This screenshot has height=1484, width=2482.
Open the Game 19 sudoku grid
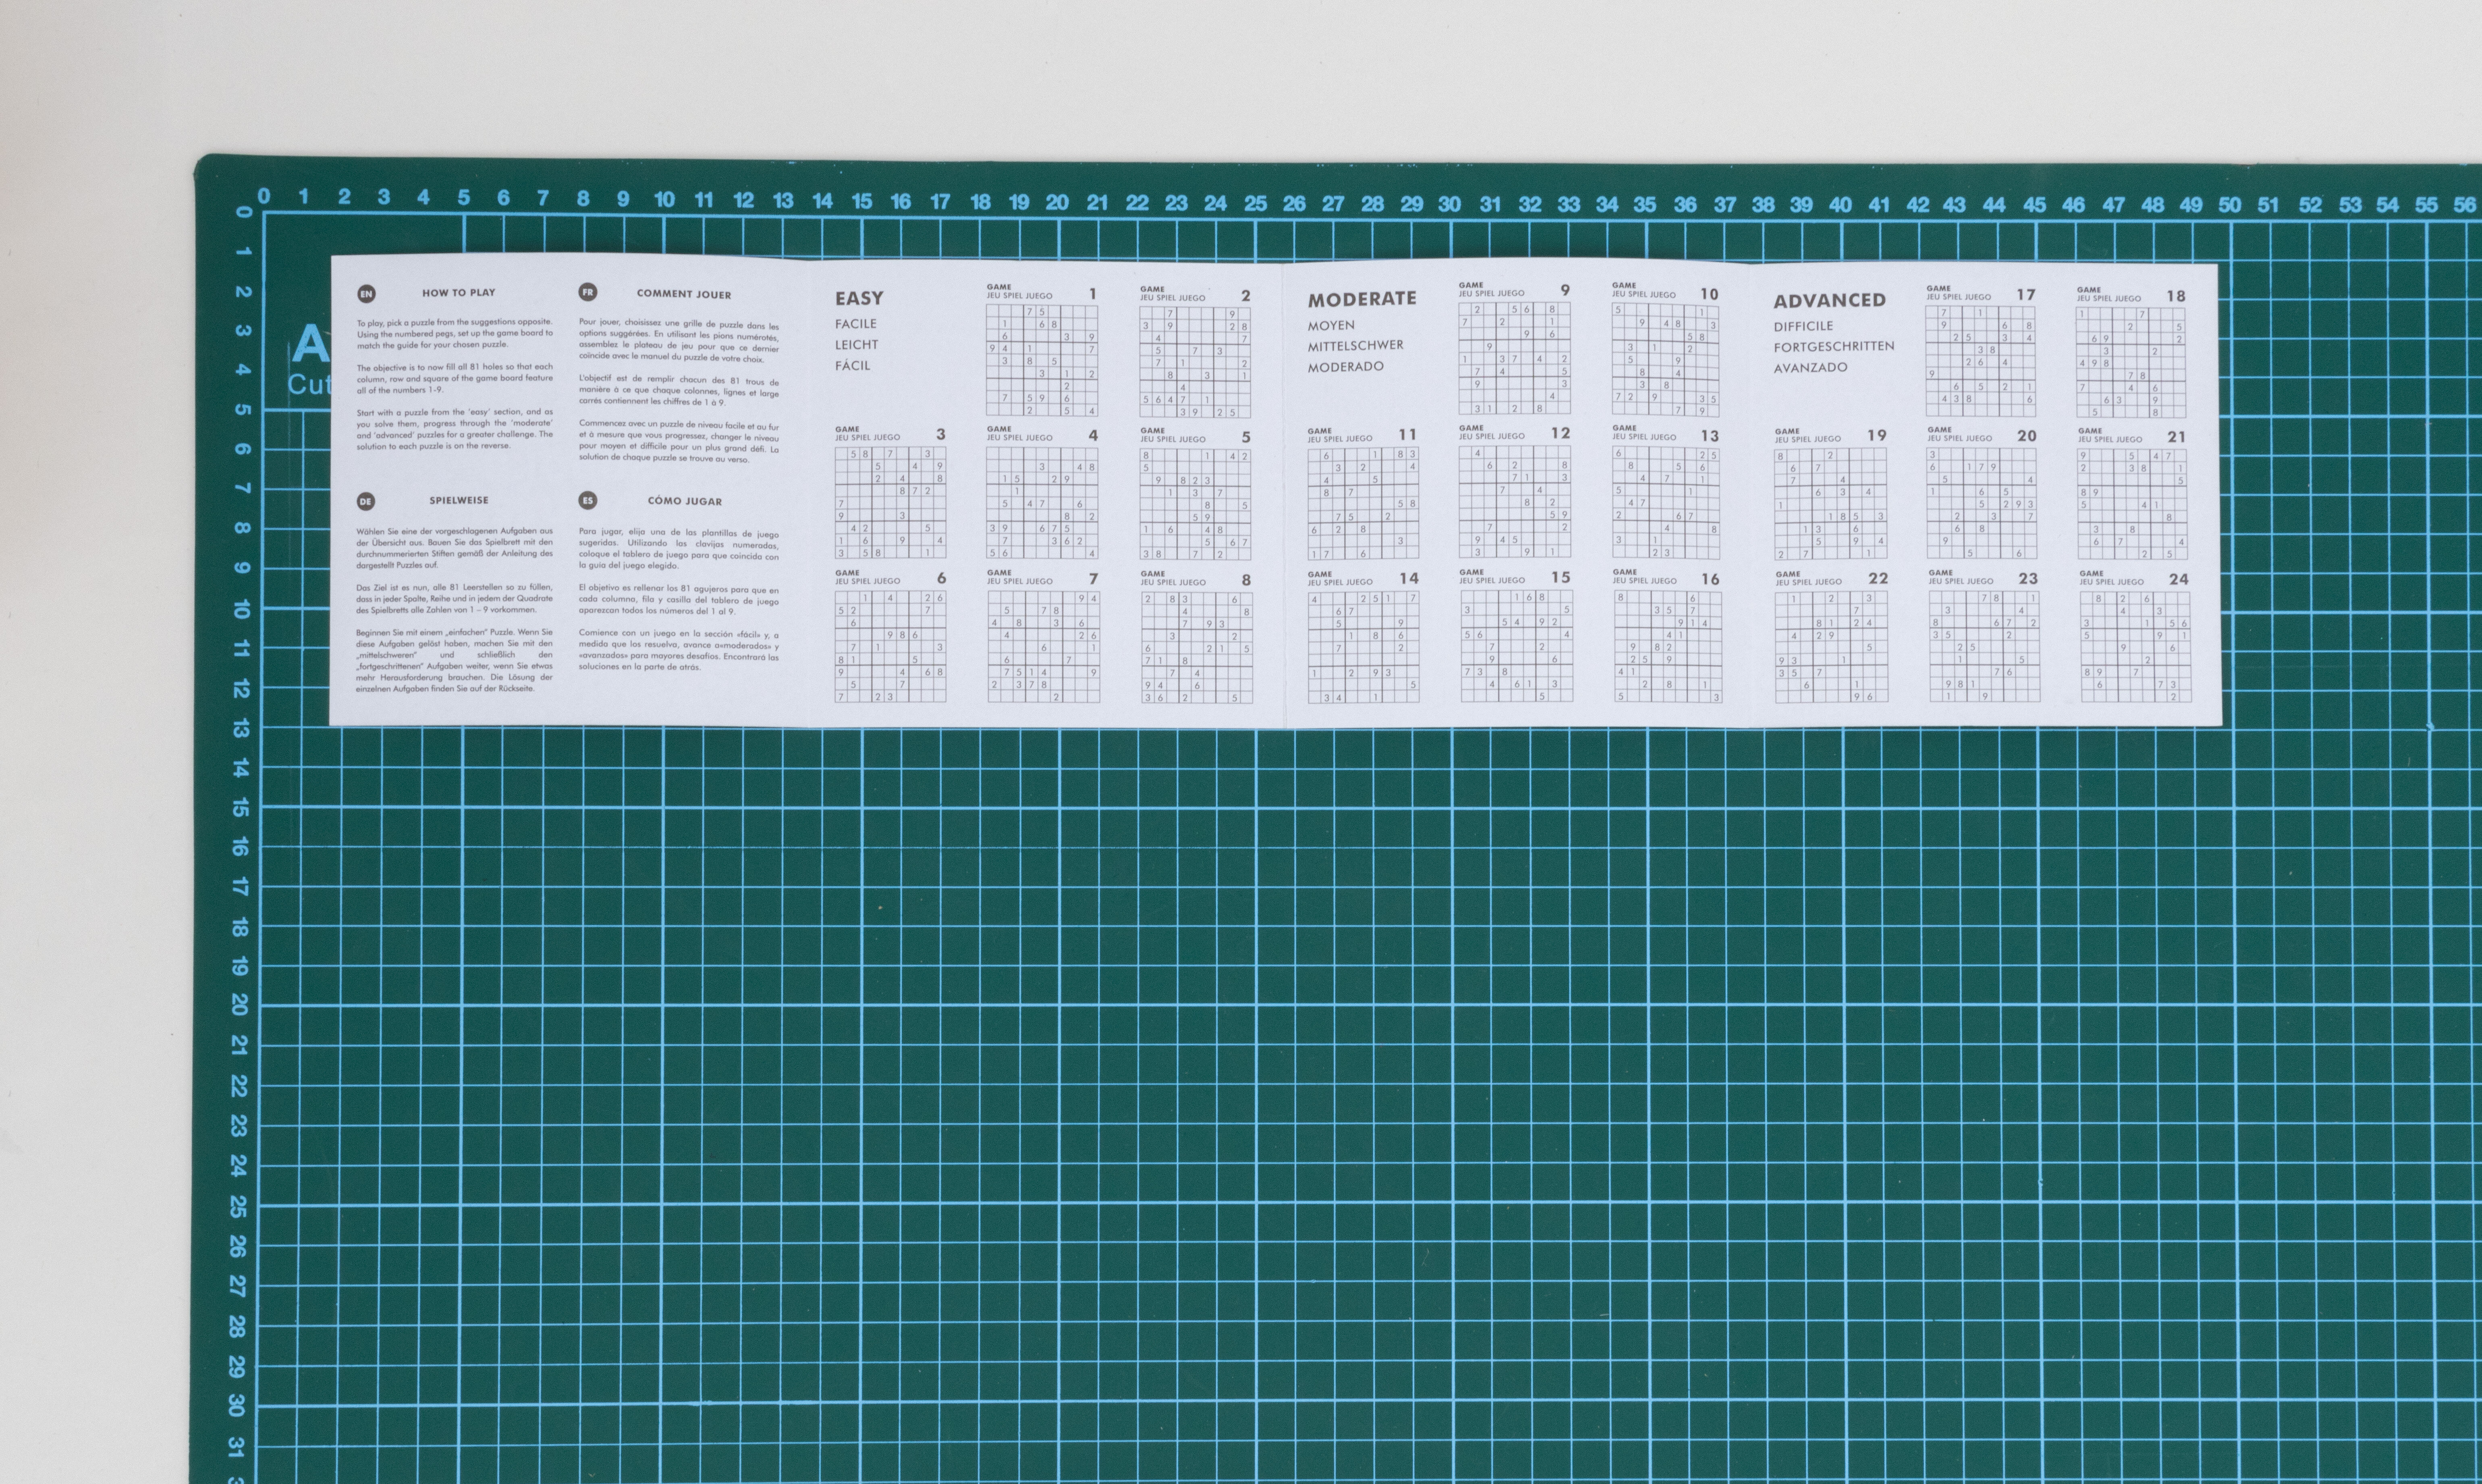(x=1830, y=504)
